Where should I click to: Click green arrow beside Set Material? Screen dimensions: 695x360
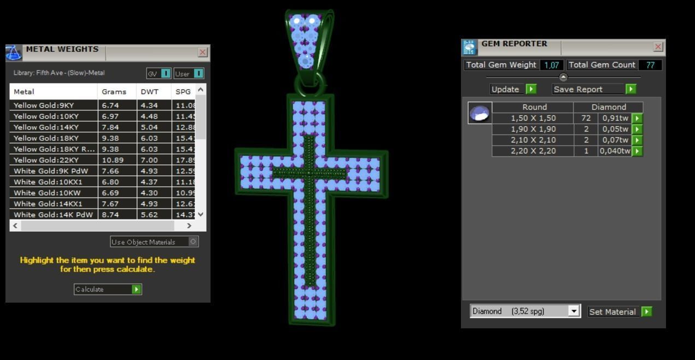647,311
